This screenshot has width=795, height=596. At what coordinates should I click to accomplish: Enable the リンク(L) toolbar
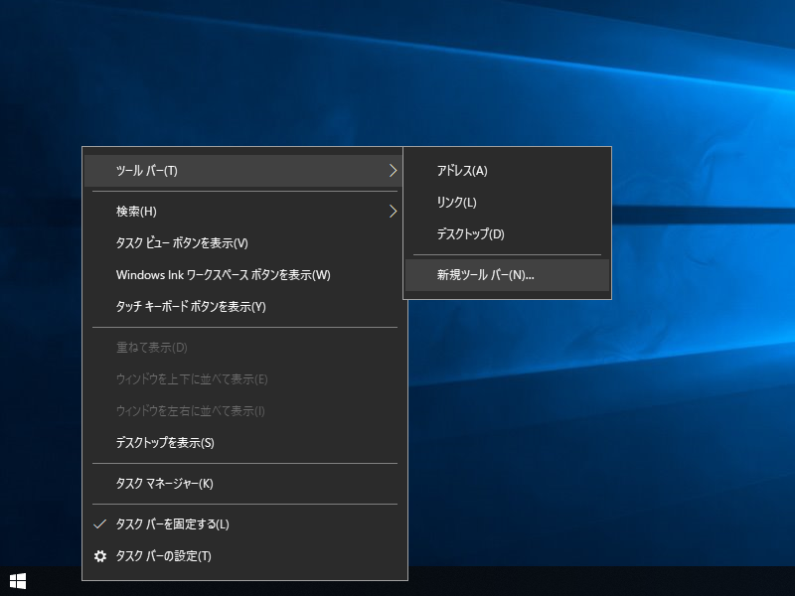507,203
